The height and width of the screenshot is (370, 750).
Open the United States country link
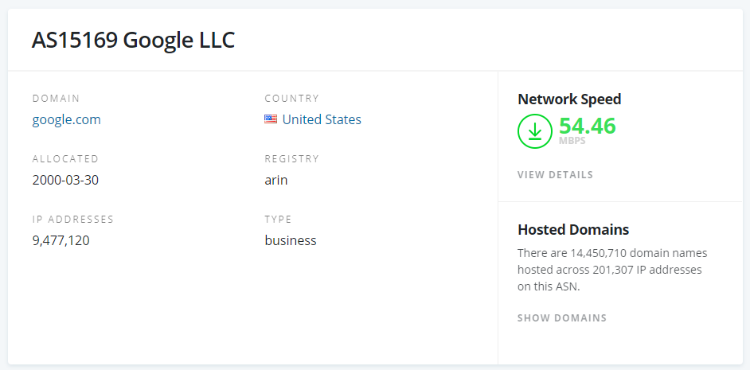coord(322,119)
